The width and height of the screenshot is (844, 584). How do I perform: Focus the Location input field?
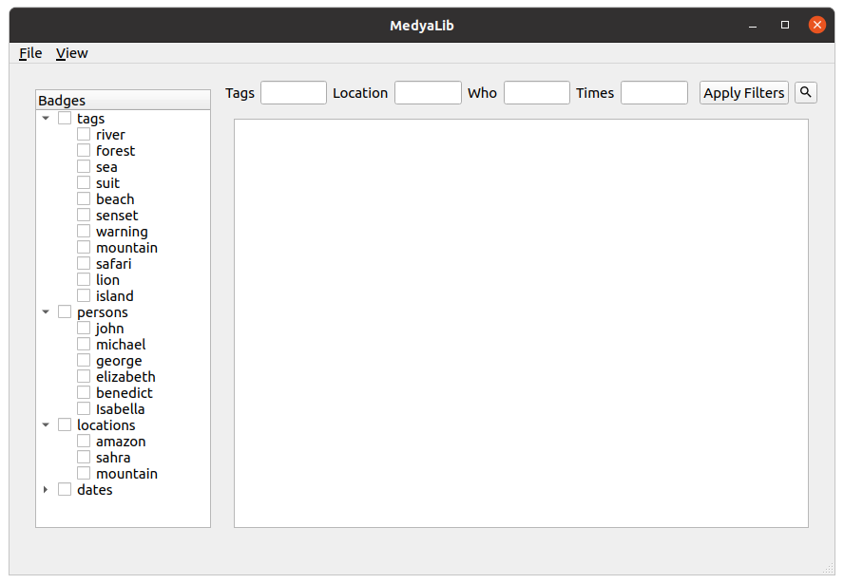tap(428, 92)
